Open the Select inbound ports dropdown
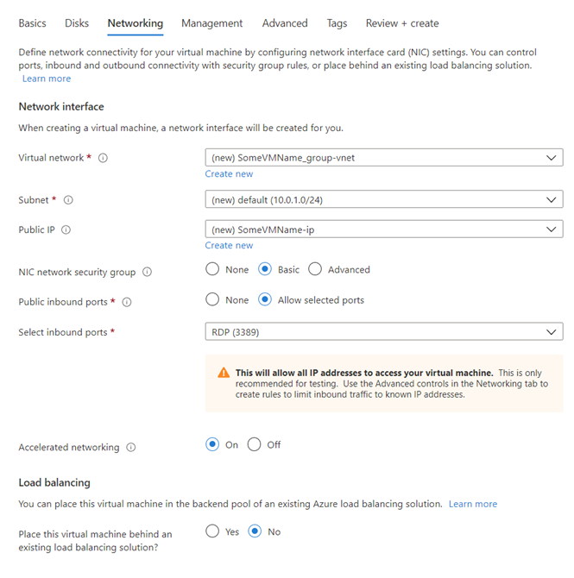Image resolution: width=574 pixels, height=578 pixels. (x=384, y=332)
